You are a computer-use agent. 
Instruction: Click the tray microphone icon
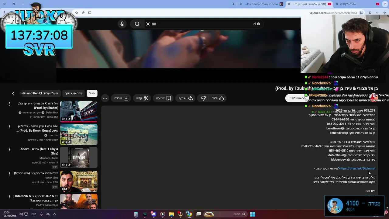pos(41,214)
